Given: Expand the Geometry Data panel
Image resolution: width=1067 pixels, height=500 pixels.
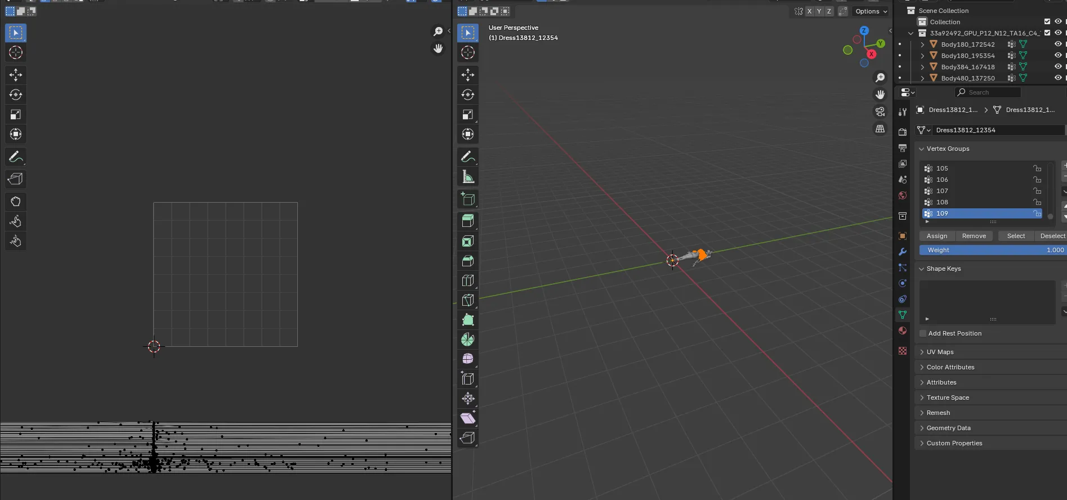Looking at the screenshot, I should (x=922, y=428).
